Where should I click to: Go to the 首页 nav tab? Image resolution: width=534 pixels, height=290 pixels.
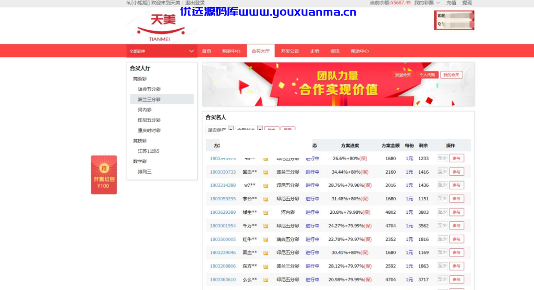pyautogui.click(x=207, y=51)
